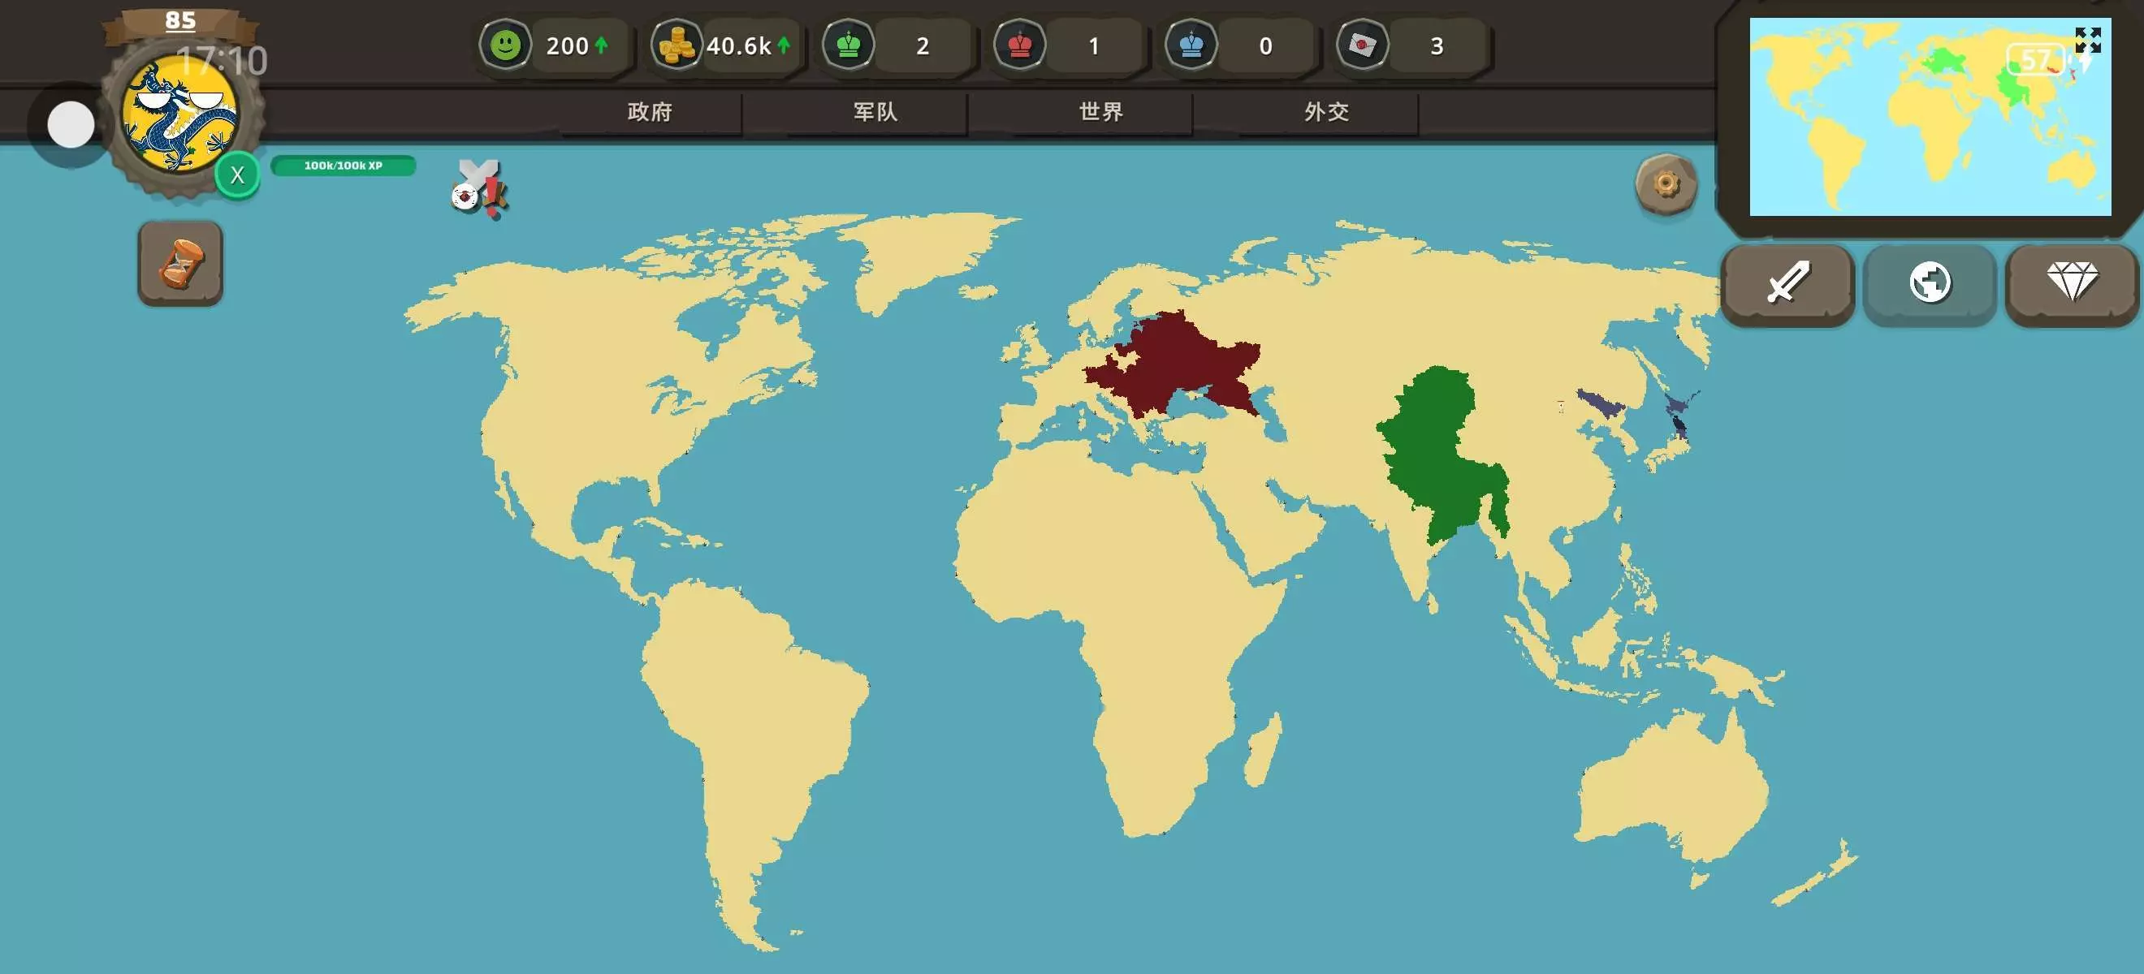Click the blue crown counter icon
The image size is (2144, 974).
tap(1191, 45)
